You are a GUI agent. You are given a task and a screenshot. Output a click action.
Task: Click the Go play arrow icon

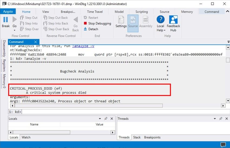pos(15,19)
